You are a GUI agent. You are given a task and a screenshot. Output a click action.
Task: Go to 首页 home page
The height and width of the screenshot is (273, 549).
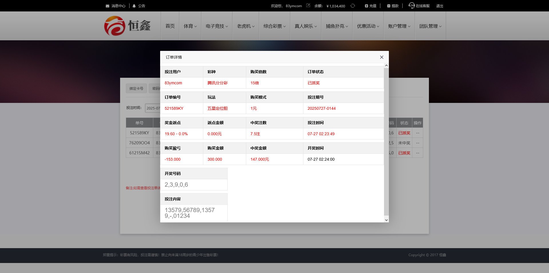pyautogui.click(x=170, y=26)
